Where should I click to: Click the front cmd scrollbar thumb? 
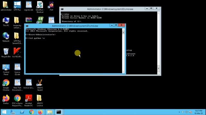click(x=123, y=33)
